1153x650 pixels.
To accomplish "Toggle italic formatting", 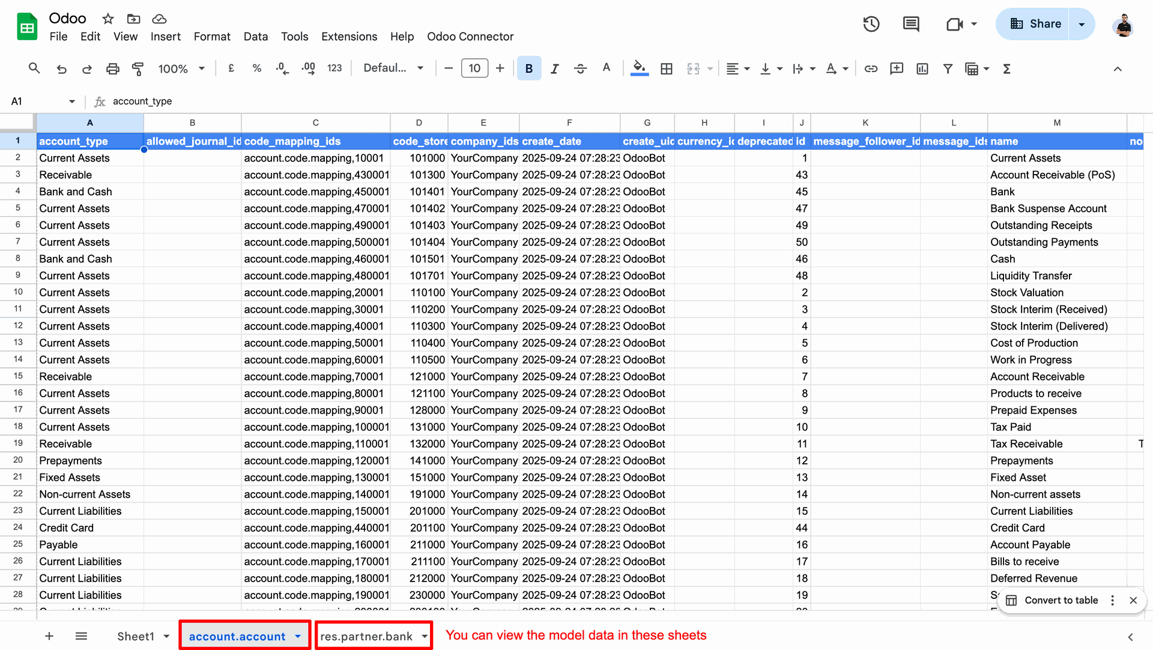I will point(554,68).
